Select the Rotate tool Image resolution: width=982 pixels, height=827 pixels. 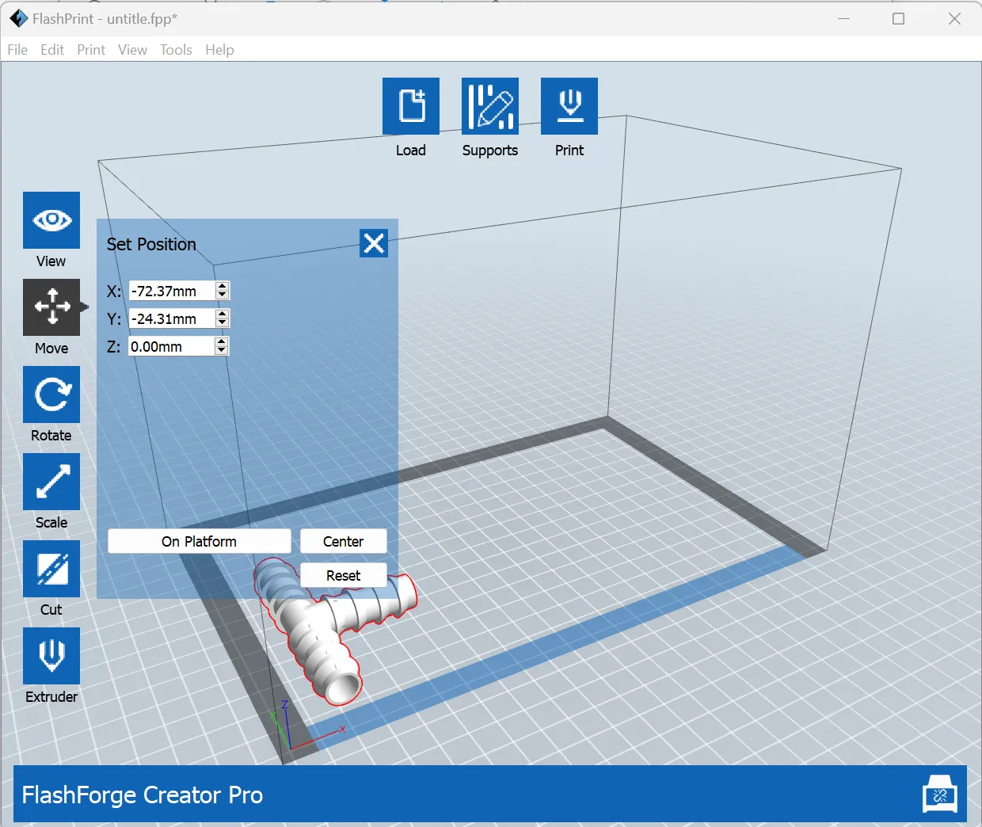(51, 394)
